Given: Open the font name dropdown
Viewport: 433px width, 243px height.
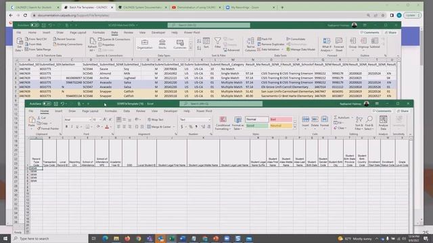Looking at the screenshot, I should click(x=90, y=119).
